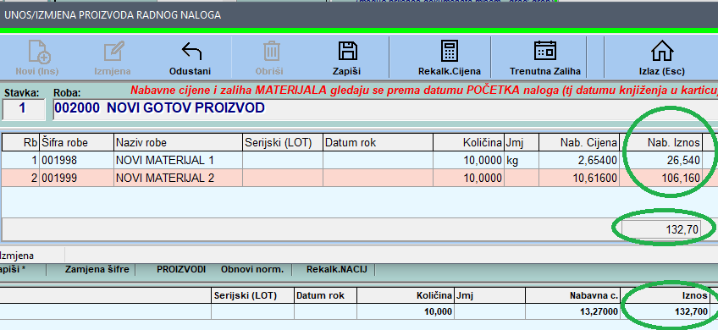Click the amount cell 106,160
Viewport: 718px width, 330px height.
[x=660, y=178]
